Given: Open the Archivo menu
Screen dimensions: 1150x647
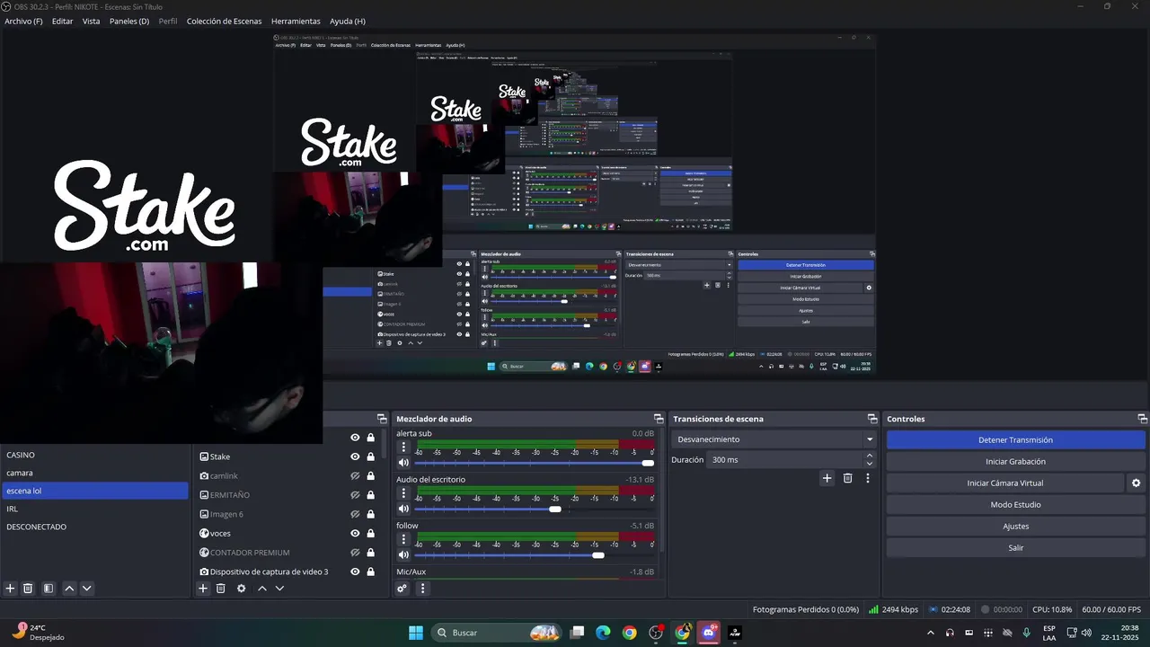Looking at the screenshot, I should [x=23, y=21].
